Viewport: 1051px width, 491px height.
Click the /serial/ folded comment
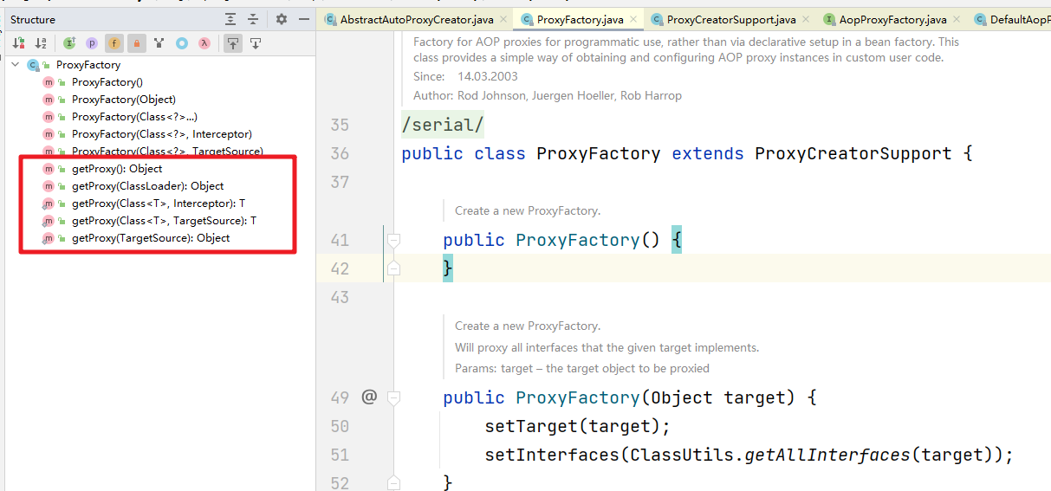[x=443, y=125]
